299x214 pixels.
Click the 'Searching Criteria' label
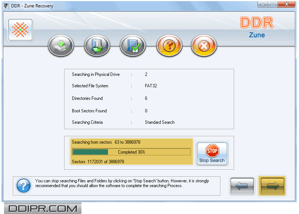[87, 122]
